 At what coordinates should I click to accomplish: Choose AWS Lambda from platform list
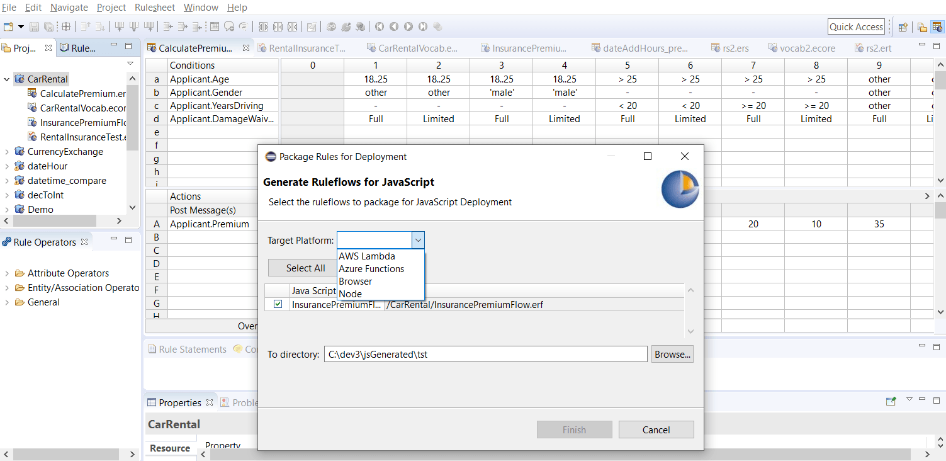367,256
